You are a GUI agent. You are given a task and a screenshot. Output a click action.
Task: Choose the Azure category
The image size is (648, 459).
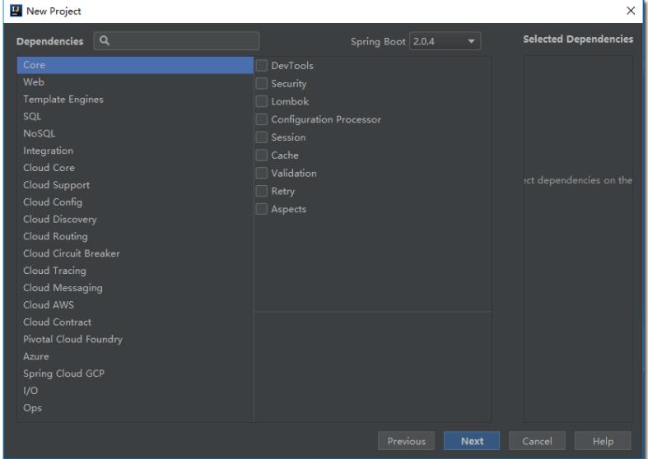click(135, 356)
